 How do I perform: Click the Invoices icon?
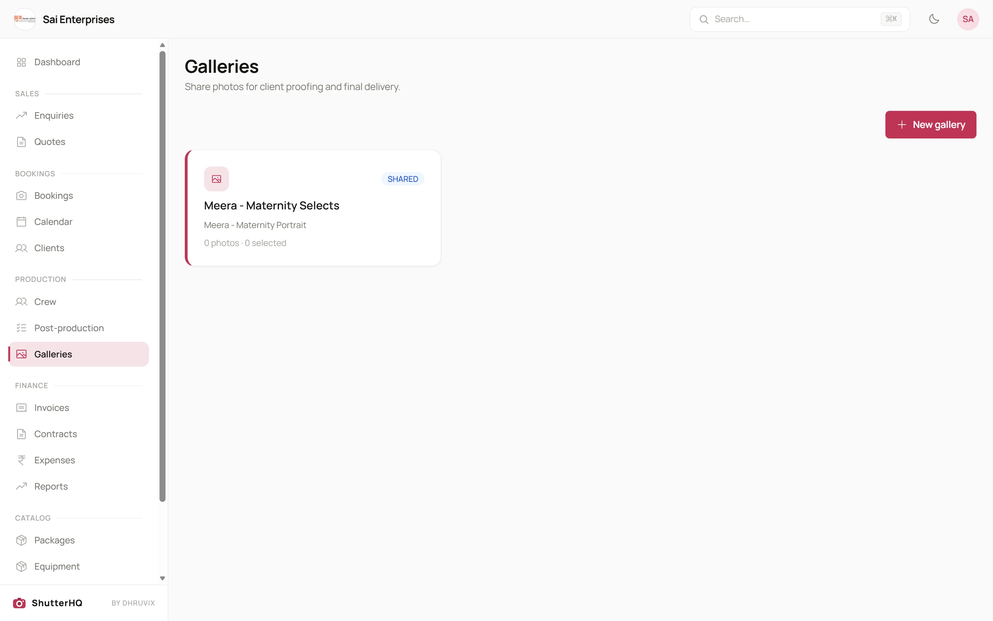pyautogui.click(x=21, y=408)
